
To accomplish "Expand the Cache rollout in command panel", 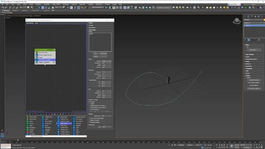I will pyautogui.click(x=254, y=57).
